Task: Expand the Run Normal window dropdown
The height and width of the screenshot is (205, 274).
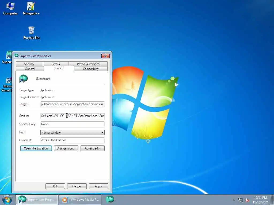Action: point(72,132)
